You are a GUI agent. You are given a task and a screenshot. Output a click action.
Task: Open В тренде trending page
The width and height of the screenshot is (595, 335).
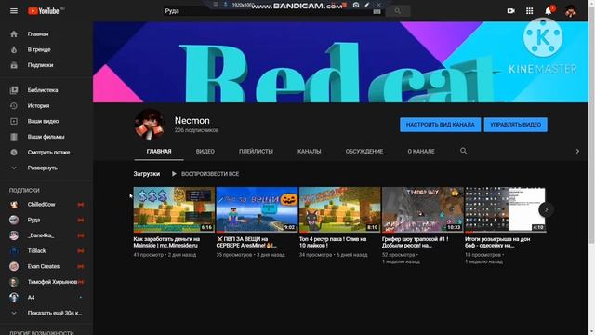[46, 49]
